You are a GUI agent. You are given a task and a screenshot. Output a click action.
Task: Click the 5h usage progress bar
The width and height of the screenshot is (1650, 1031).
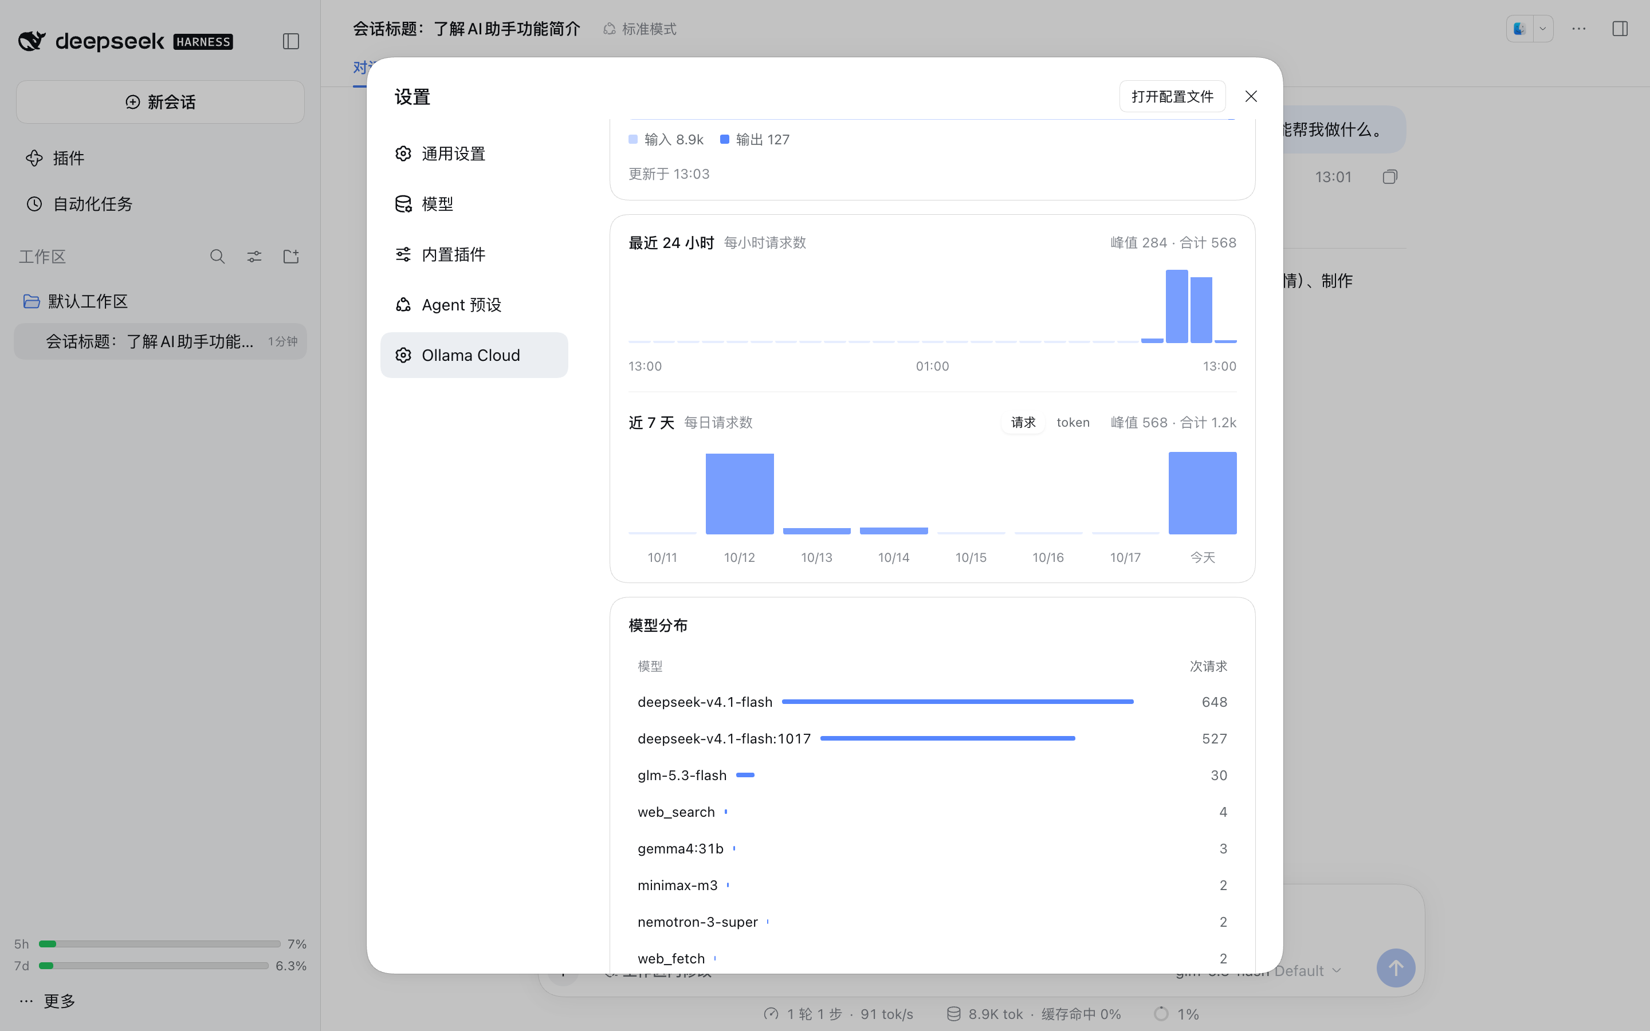point(159,944)
